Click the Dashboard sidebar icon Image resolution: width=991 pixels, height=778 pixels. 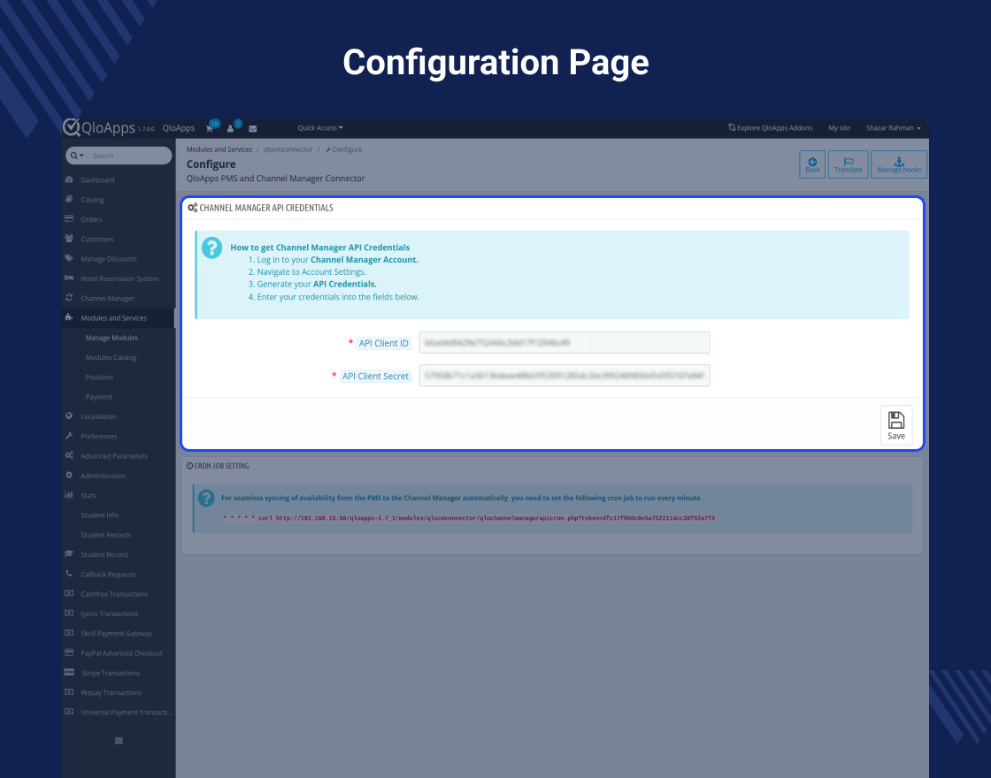[x=69, y=179]
